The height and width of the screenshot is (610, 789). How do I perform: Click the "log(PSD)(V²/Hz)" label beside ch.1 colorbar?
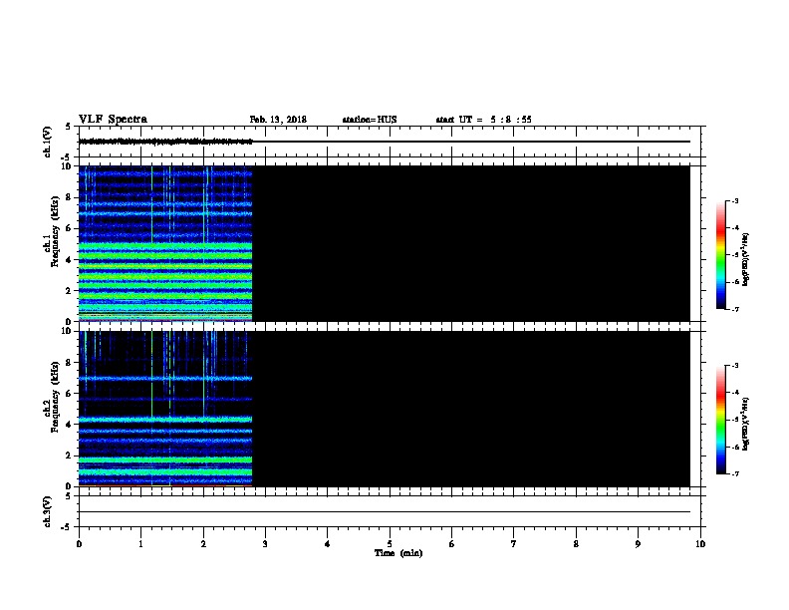tap(745, 259)
